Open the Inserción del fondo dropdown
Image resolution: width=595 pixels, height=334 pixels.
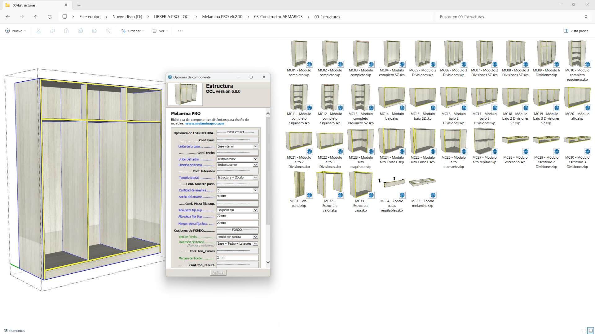(x=255, y=244)
